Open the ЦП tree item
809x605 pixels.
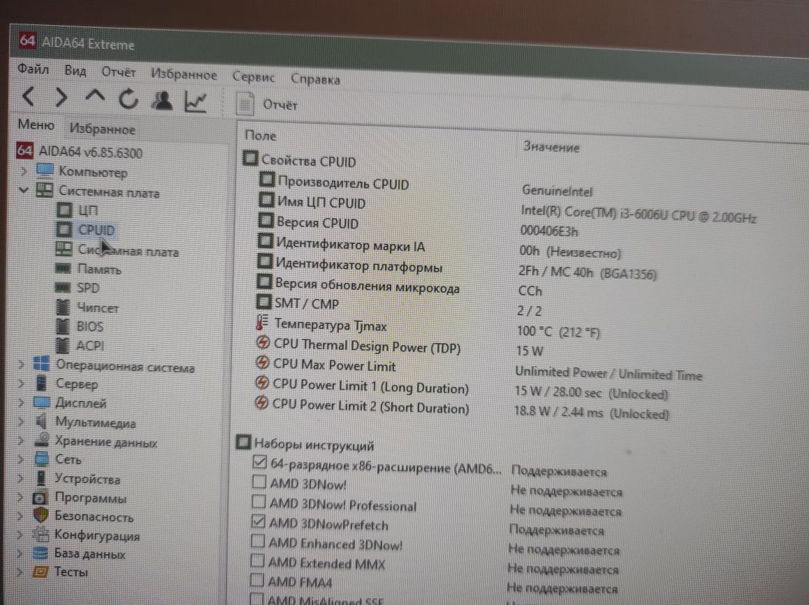(77, 210)
